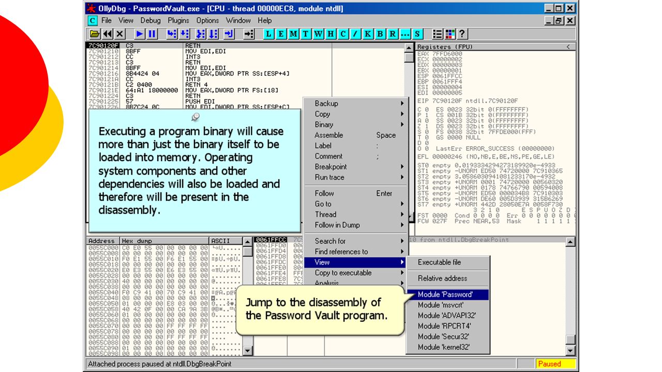The height and width of the screenshot is (372, 662).
Task: Open Executable modules with E button
Action: click(x=281, y=34)
